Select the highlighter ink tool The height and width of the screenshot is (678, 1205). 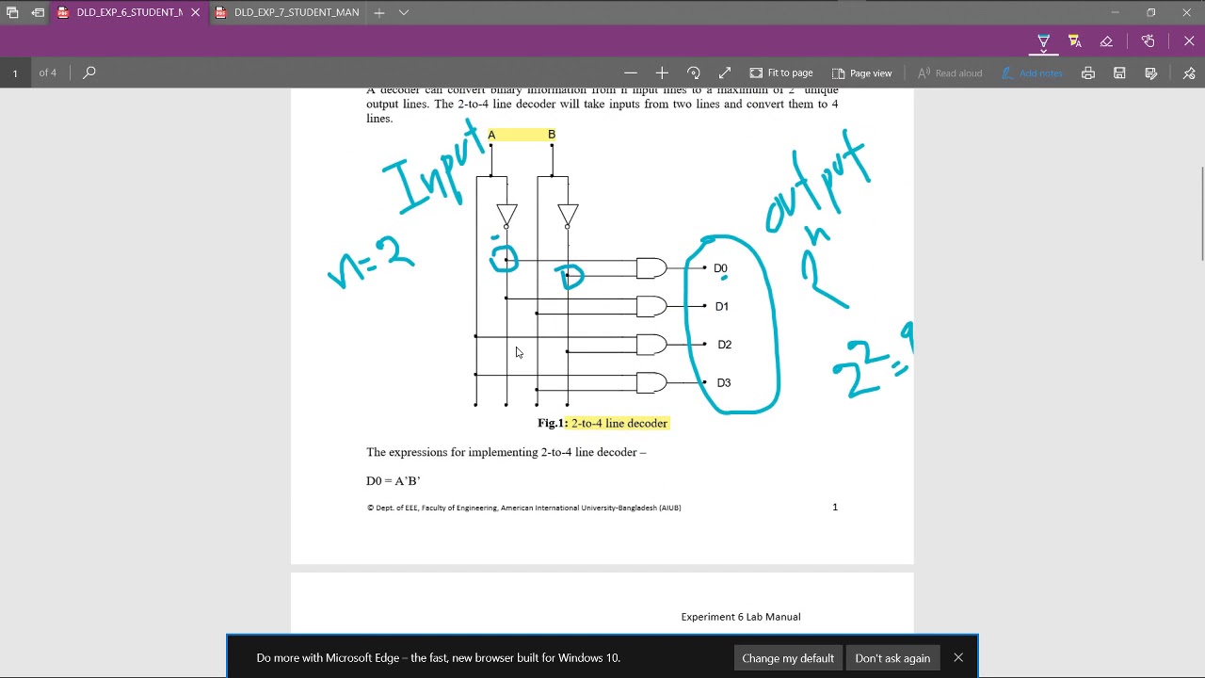(1074, 41)
